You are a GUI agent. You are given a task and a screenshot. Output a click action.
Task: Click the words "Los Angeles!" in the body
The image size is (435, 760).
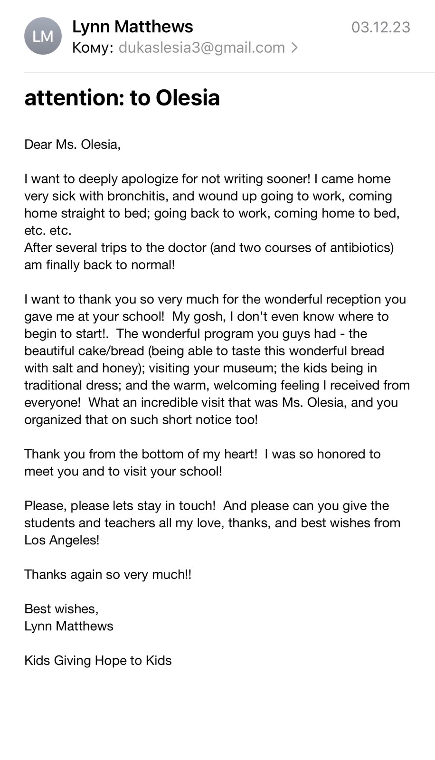[x=62, y=540]
